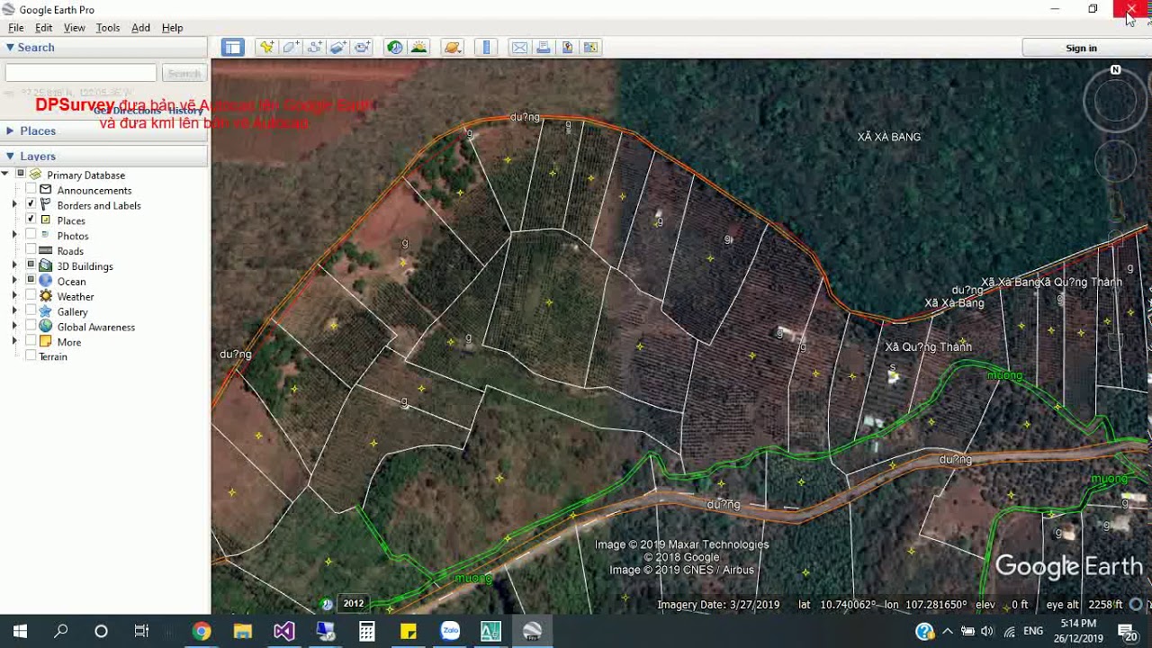Open Calculator from the taskbar
Viewport: 1152px width, 648px height.
(366, 631)
